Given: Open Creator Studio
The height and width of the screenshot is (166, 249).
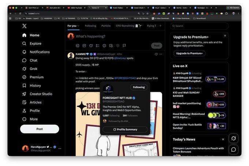Looking at the screenshot, I should [37, 94].
